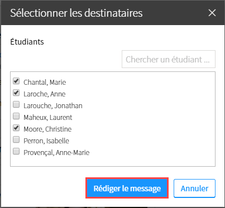Tick the Perron, Isabelle checkbox
225x208 pixels.
click(16, 139)
